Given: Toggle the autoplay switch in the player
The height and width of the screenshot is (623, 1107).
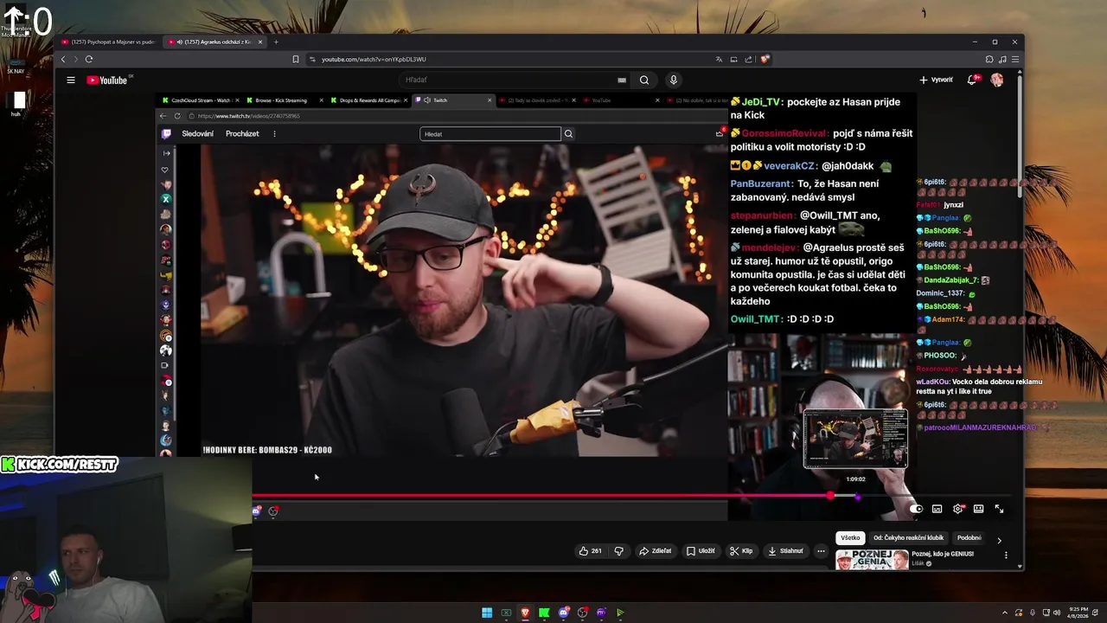Looking at the screenshot, I should (x=917, y=509).
